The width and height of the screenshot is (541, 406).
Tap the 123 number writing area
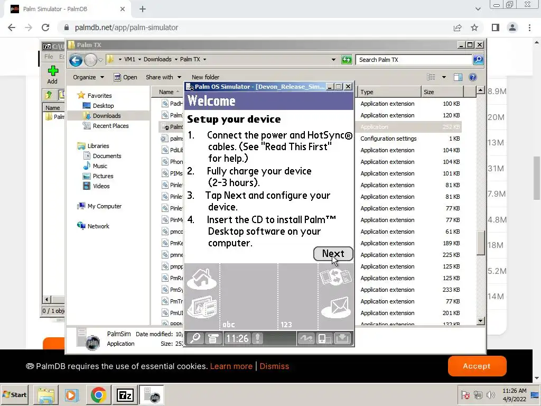click(298, 297)
